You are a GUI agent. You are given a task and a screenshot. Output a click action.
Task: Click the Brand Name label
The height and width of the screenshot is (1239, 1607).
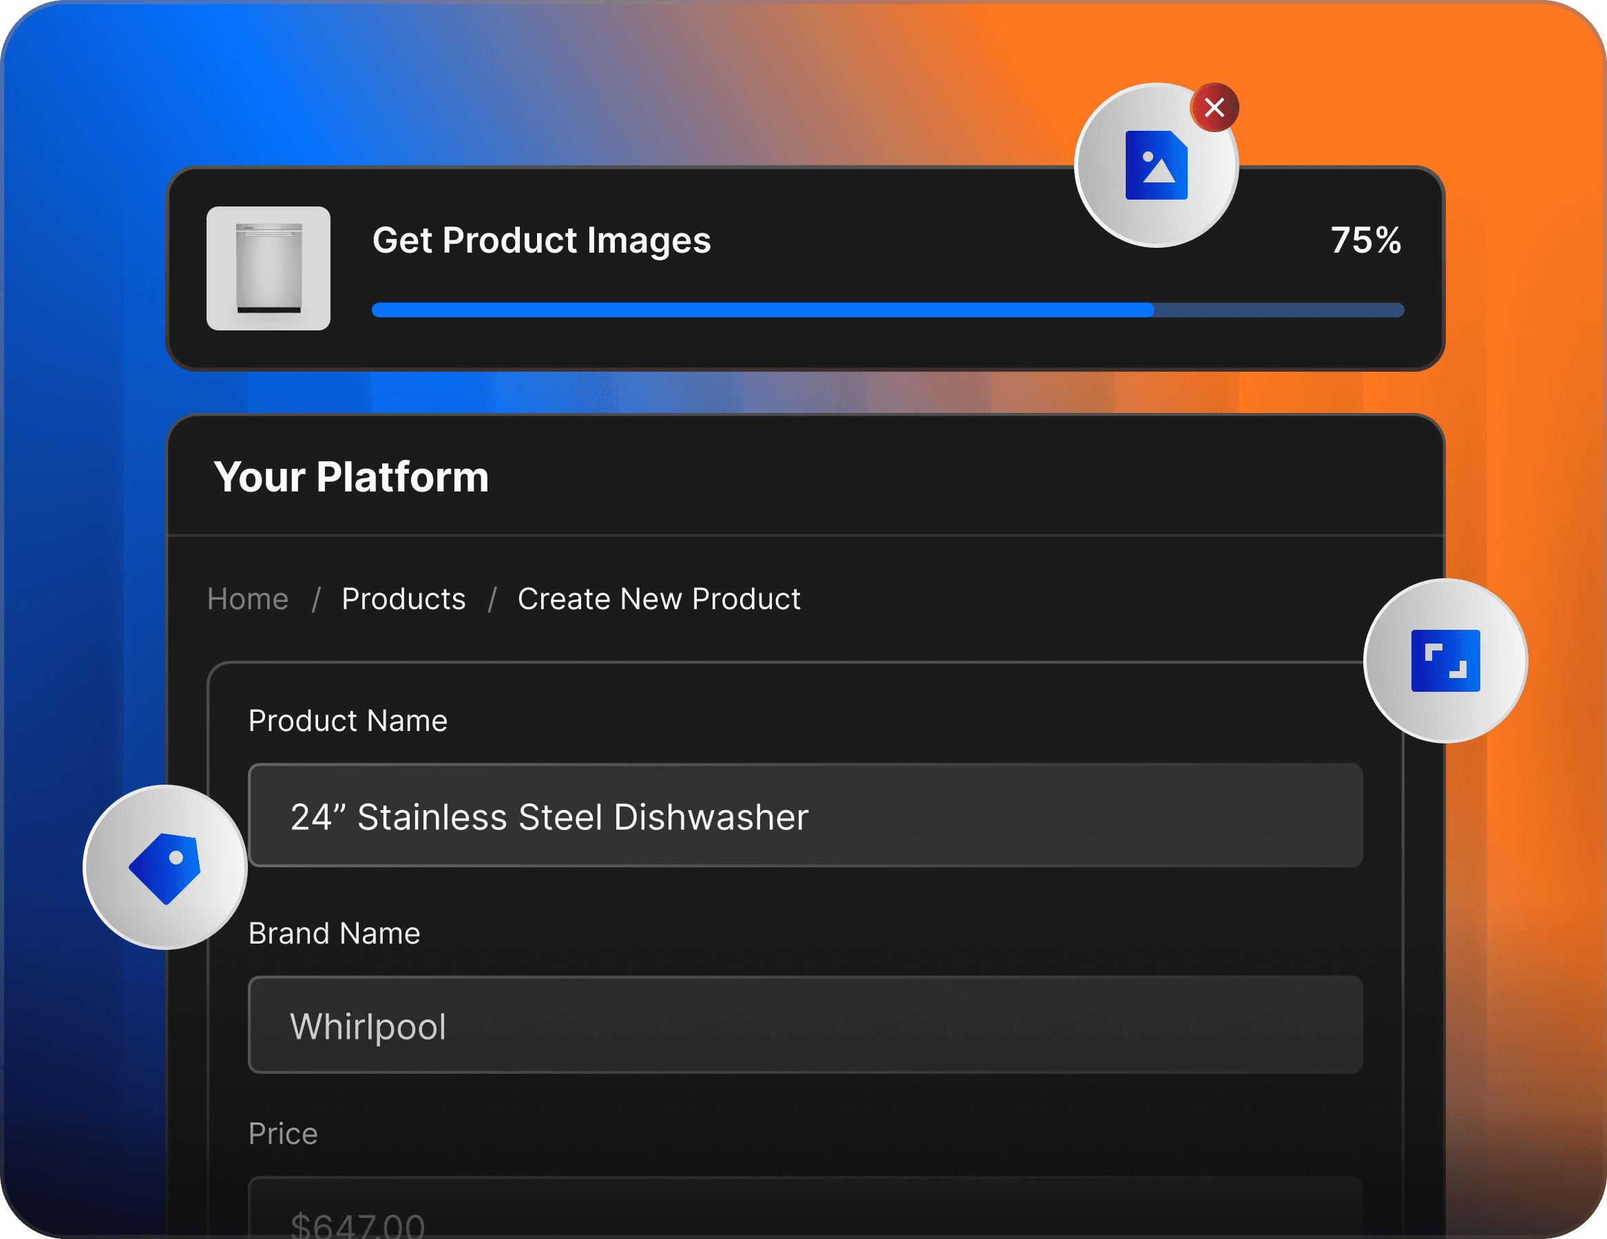coord(334,933)
